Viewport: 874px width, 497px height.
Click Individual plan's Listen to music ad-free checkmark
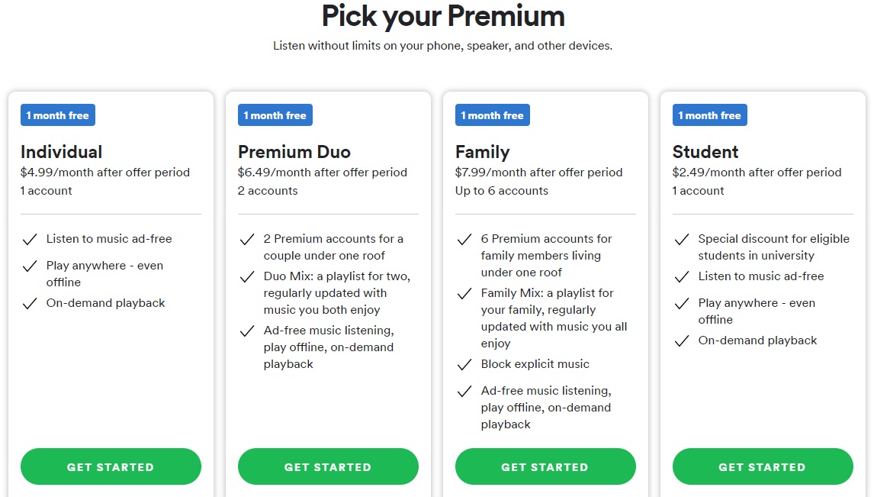pyautogui.click(x=30, y=240)
